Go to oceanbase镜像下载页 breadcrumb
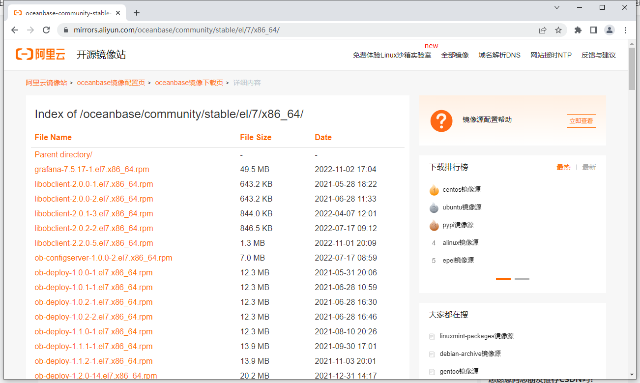The image size is (640, 383). pos(189,83)
